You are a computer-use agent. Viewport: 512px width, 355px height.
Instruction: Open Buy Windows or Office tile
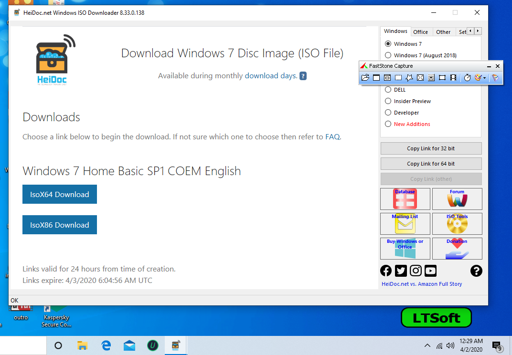pos(405,248)
